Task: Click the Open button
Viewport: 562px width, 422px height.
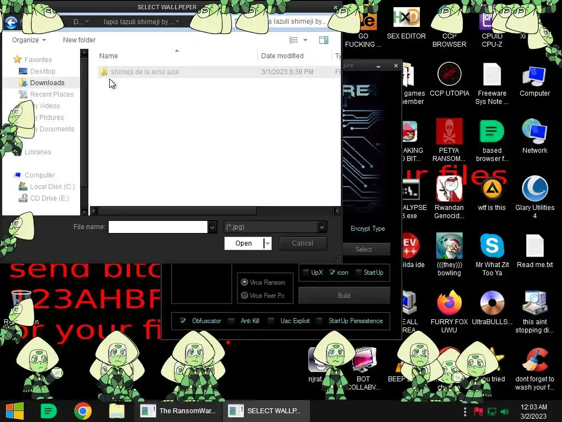Action: (244, 243)
